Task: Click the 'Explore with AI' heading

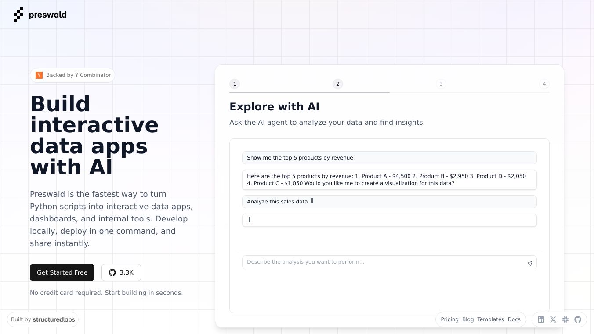Action: point(274,107)
